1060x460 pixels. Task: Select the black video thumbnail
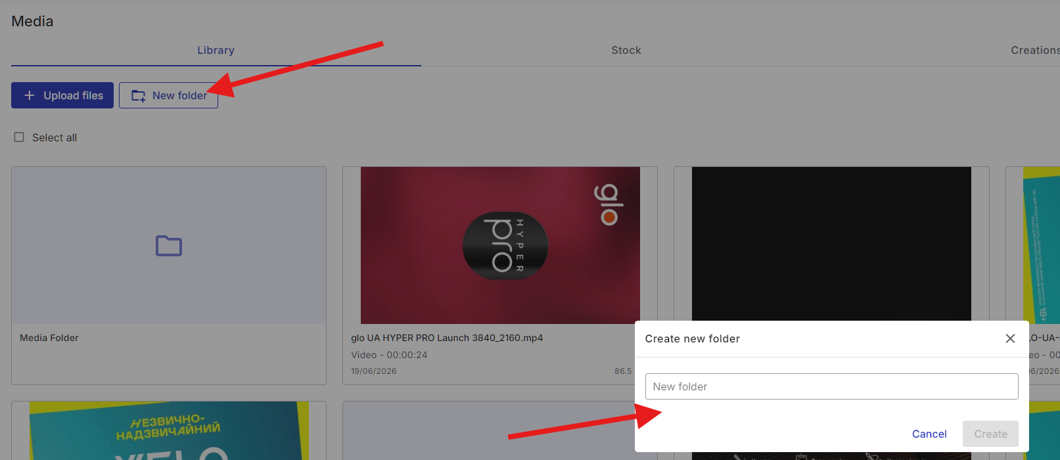click(831, 244)
